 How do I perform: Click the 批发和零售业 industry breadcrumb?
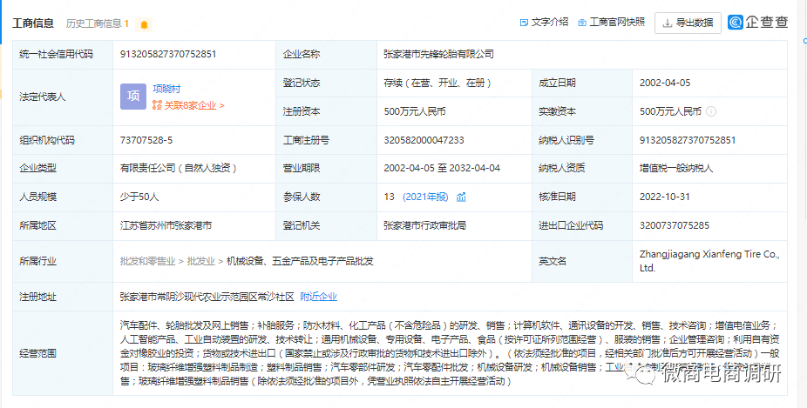(x=148, y=261)
